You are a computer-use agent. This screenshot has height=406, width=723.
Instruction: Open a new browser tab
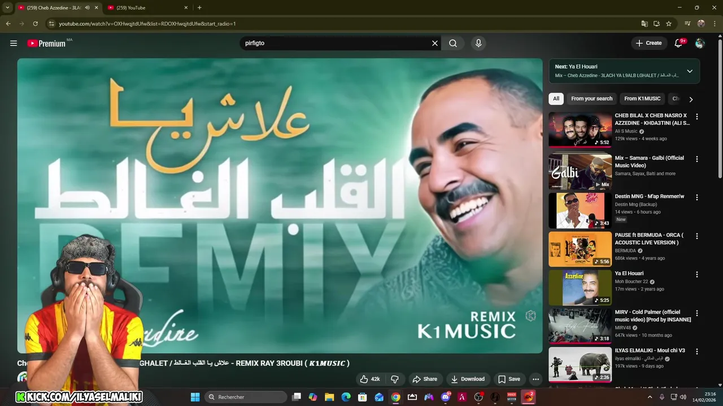[199, 7]
